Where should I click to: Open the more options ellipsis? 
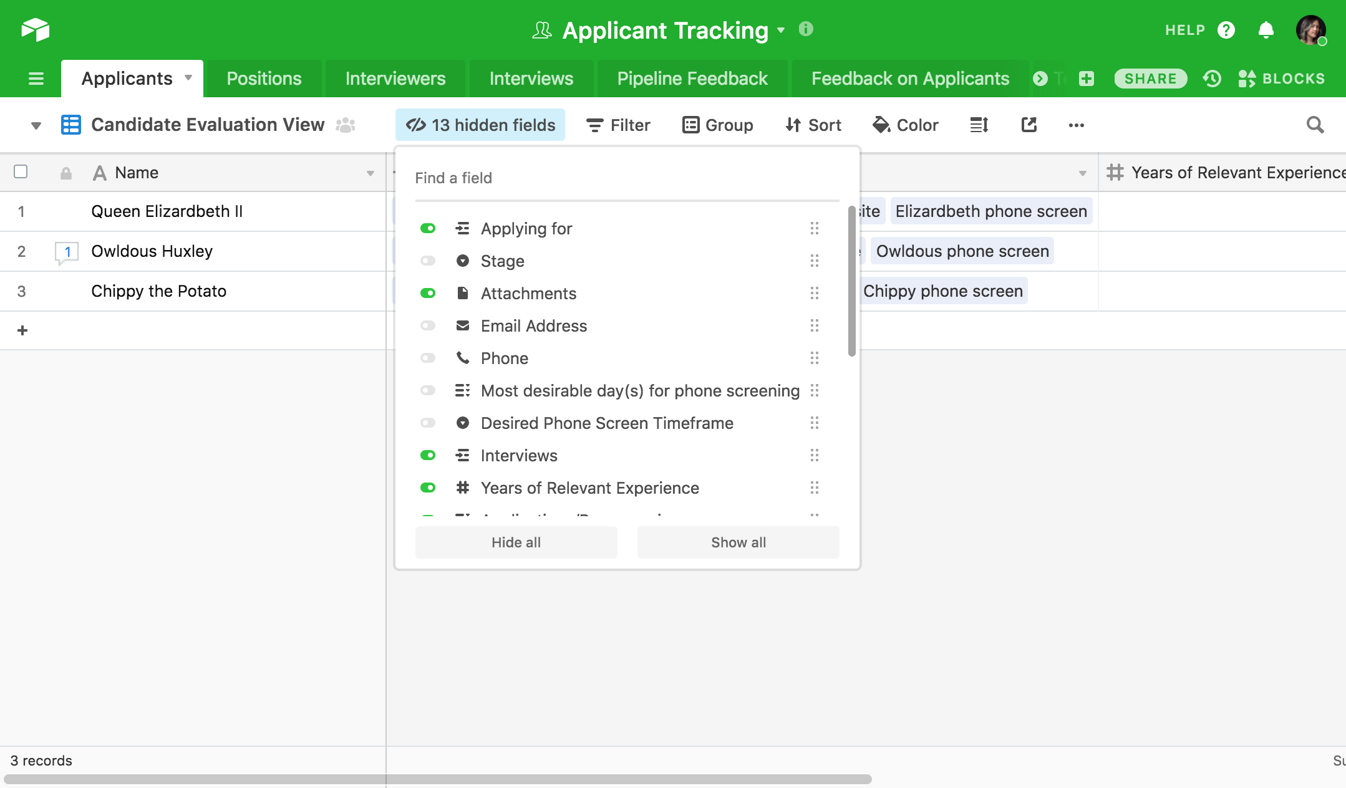[x=1077, y=125]
